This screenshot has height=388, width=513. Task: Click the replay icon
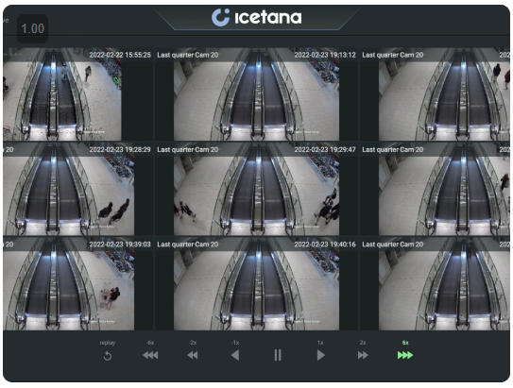(x=108, y=355)
